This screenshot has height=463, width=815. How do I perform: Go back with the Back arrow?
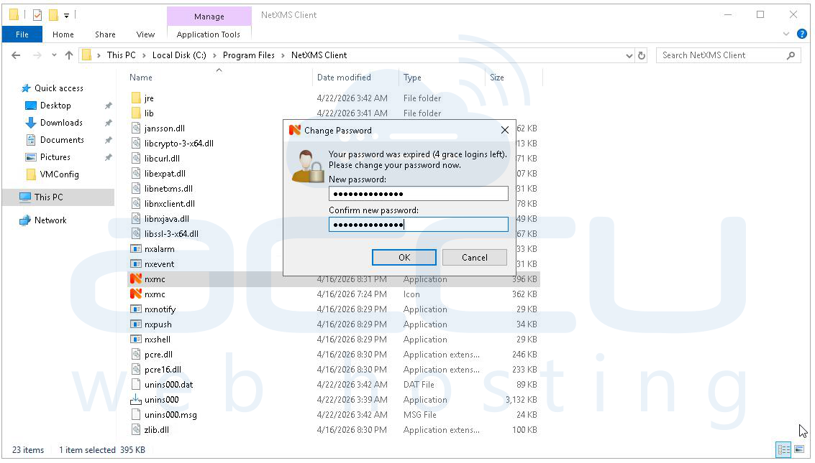pos(16,55)
